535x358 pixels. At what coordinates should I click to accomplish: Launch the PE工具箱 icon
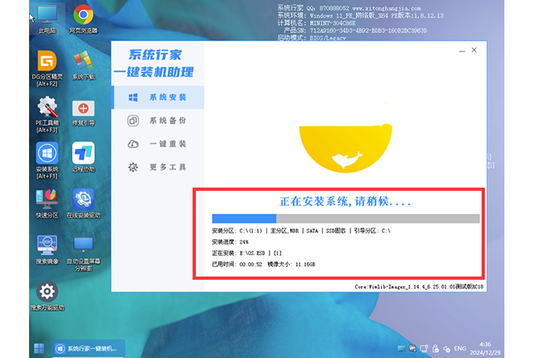click(x=47, y=115)
